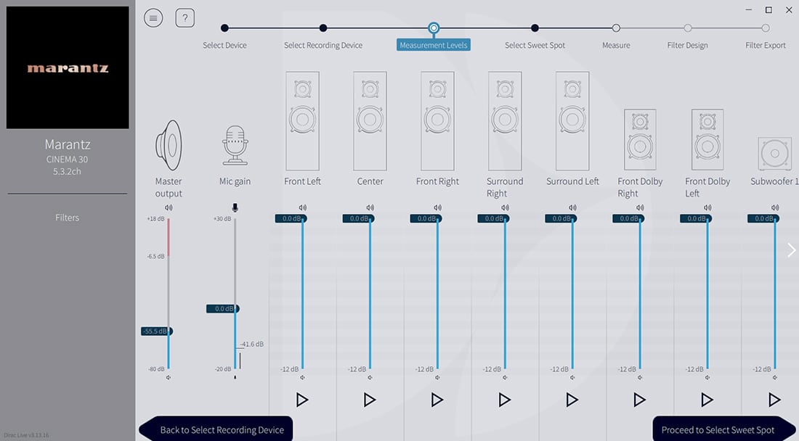Jump to Select Sweet Spot step
Image resolution: width=799 pixels, height=441 pixels.
(x=535, y=28)
